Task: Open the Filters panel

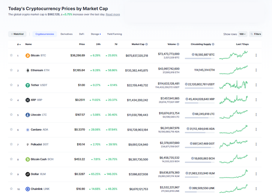Action: pyautogui.click(x=256, y=34)
